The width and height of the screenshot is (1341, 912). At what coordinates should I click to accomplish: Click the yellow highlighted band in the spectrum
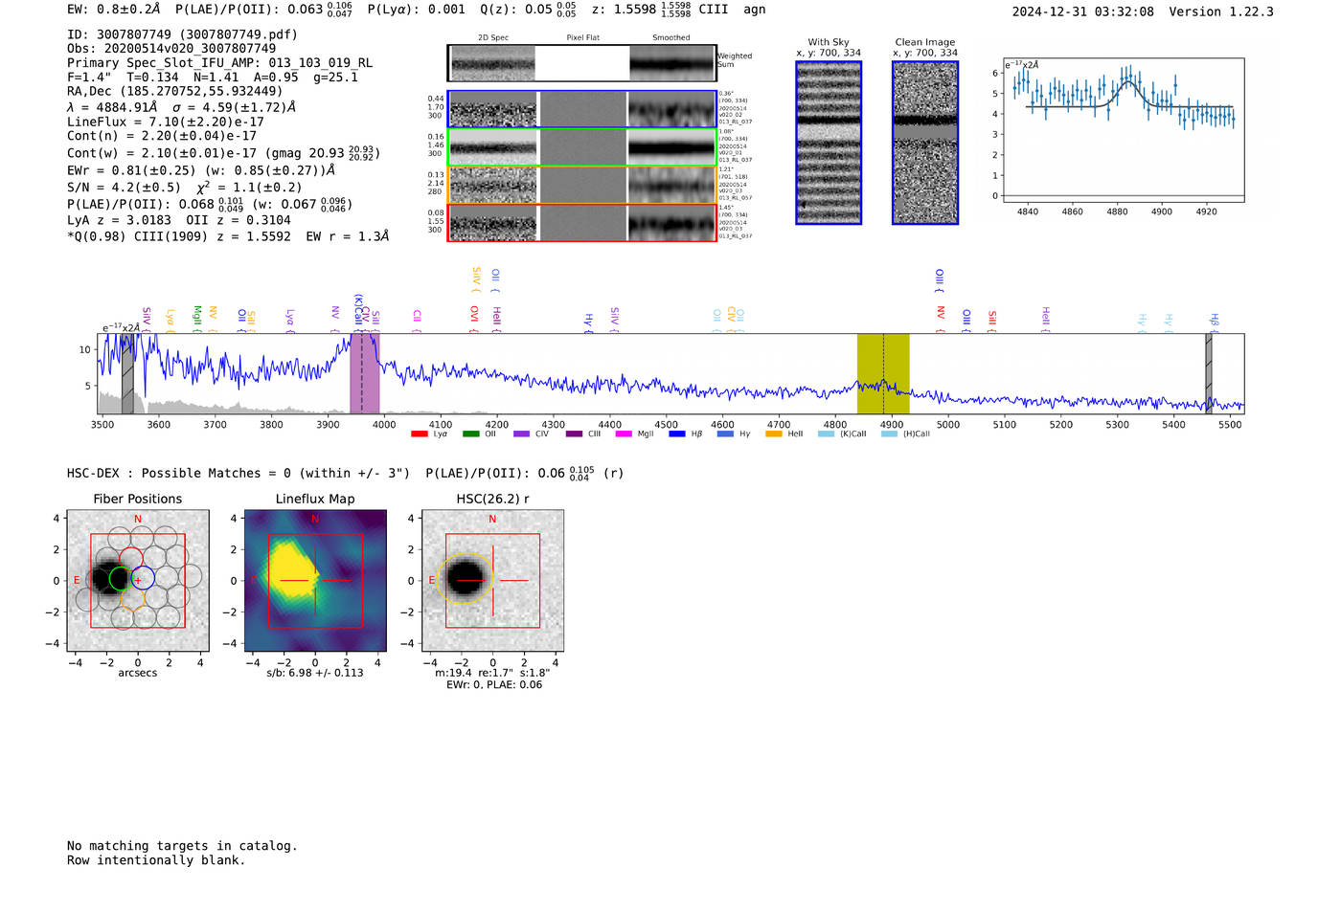click(883, 373)
